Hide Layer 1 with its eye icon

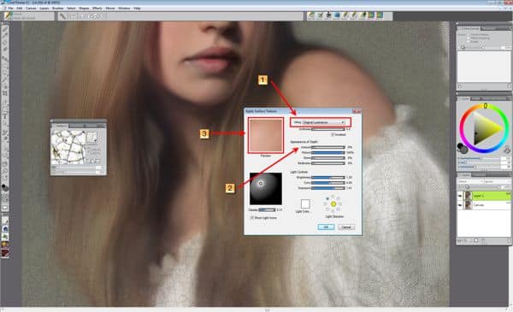pos(460,196)
